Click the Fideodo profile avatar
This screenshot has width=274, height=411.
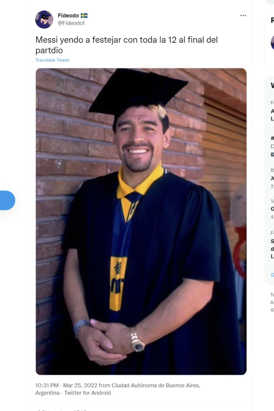[x=44, y=19]
